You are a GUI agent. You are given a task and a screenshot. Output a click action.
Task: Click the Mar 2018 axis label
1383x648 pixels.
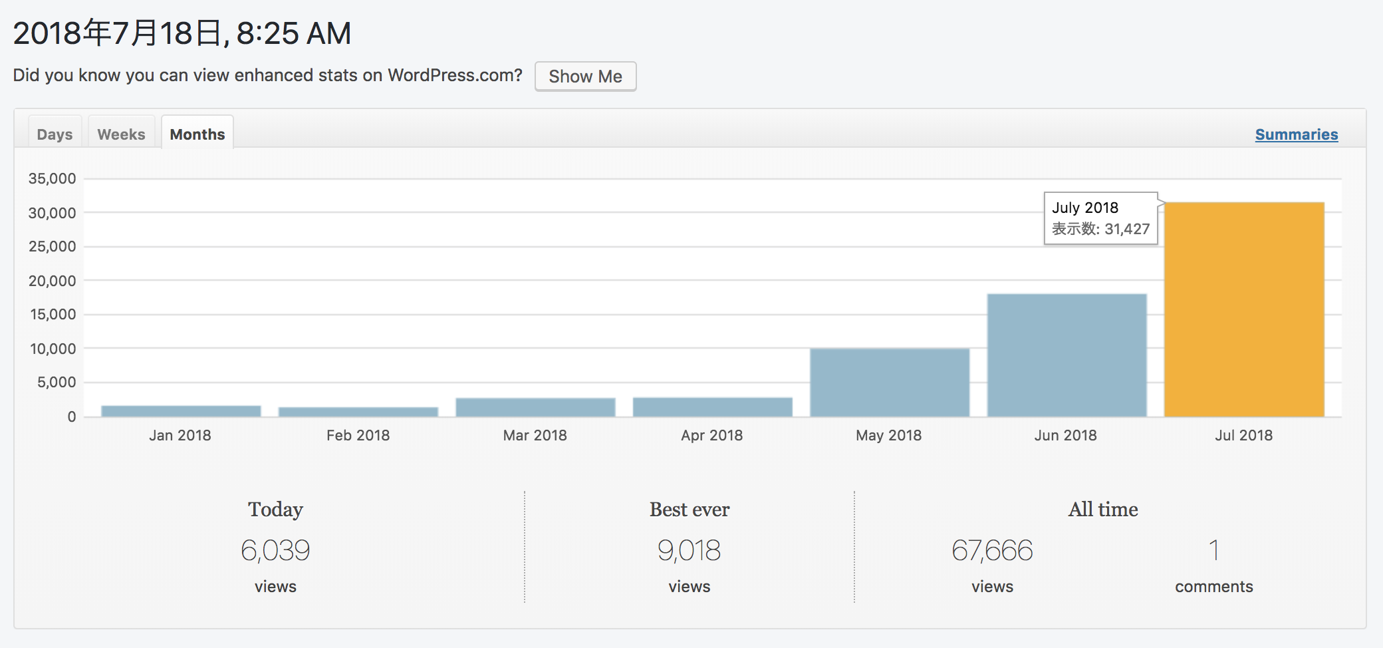(535, 435)
